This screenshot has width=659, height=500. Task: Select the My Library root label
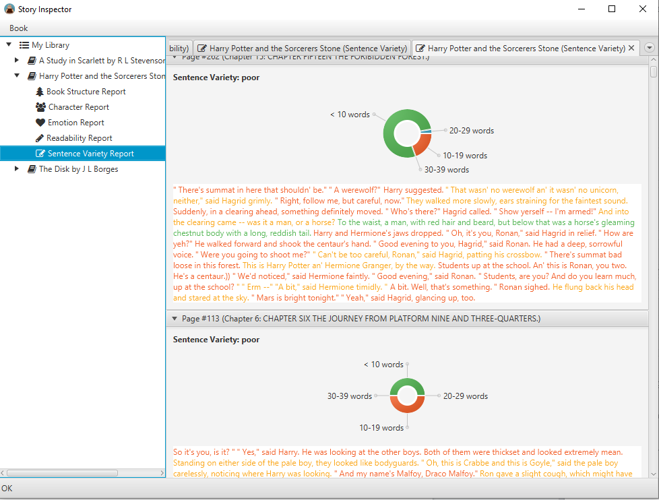click(x=51, y=45)
